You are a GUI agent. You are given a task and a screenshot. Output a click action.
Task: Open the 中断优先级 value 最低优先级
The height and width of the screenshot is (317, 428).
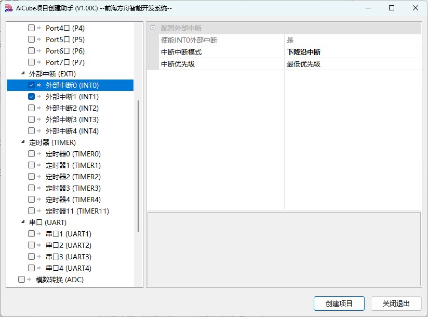(x=353, y=64)
